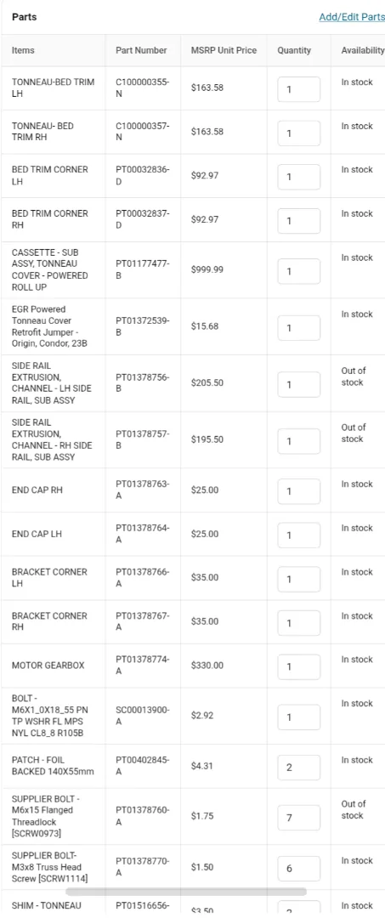Select quantity box for CASSETTE - SUB ASSY
This screenshot has width=385, height=918.
pos(299,272)
